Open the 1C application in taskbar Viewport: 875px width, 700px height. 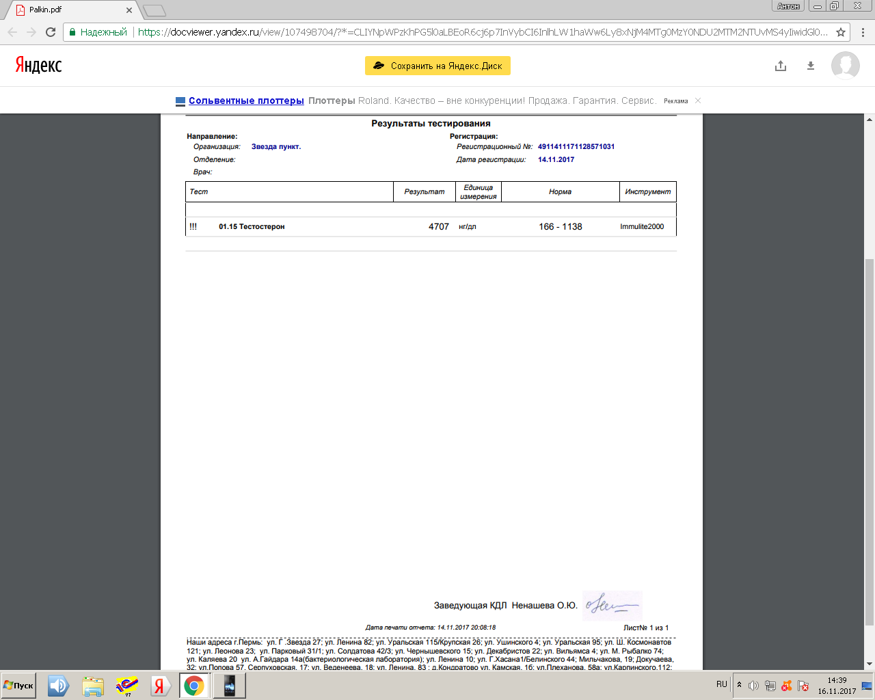[x=127, y=686]
